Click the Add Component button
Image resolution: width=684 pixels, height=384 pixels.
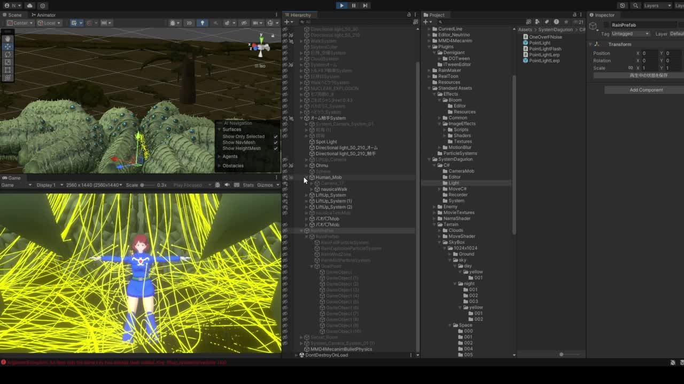[x=646, y=90]
